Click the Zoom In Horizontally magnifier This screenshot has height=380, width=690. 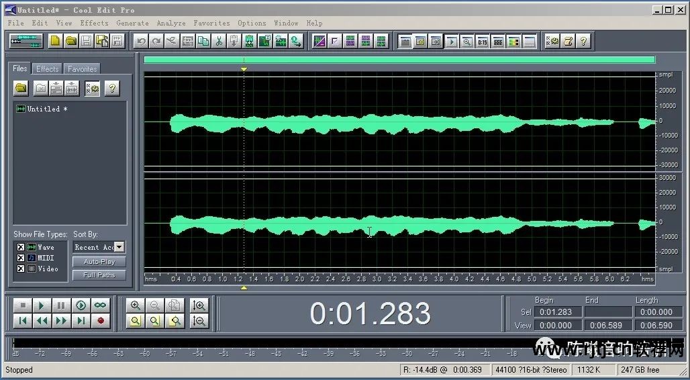(x=136, y=305)
